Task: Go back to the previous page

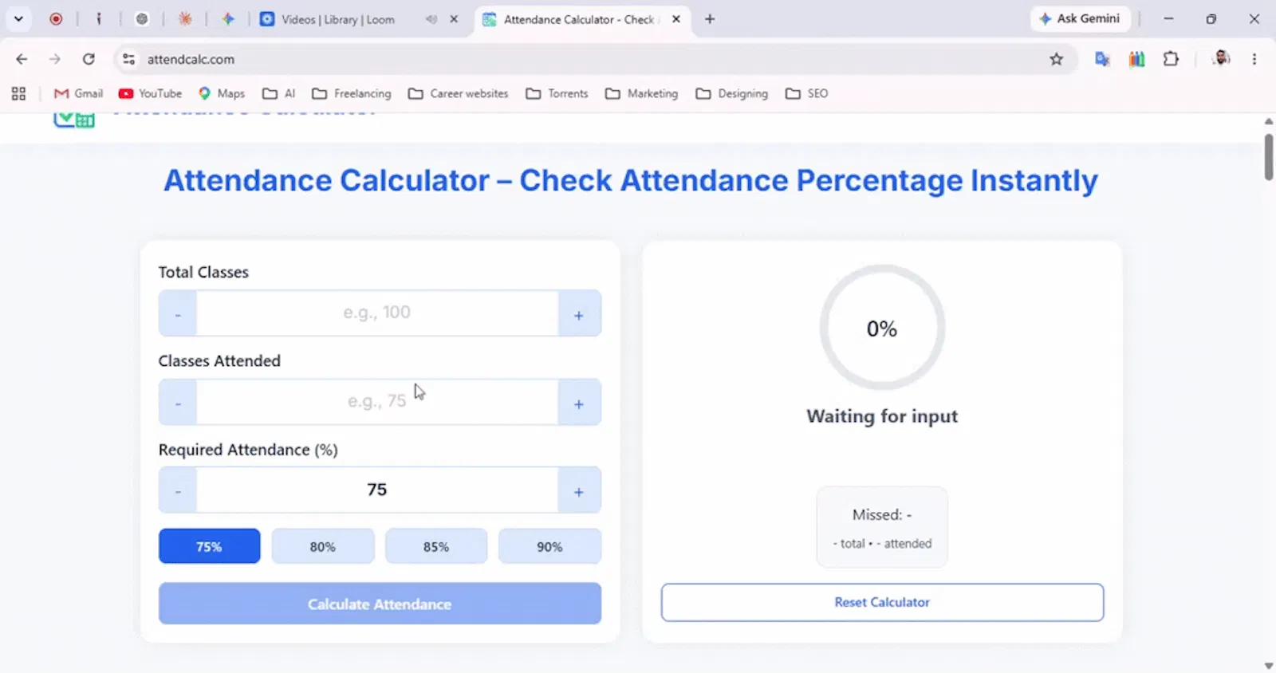Action: click(22, 59)
